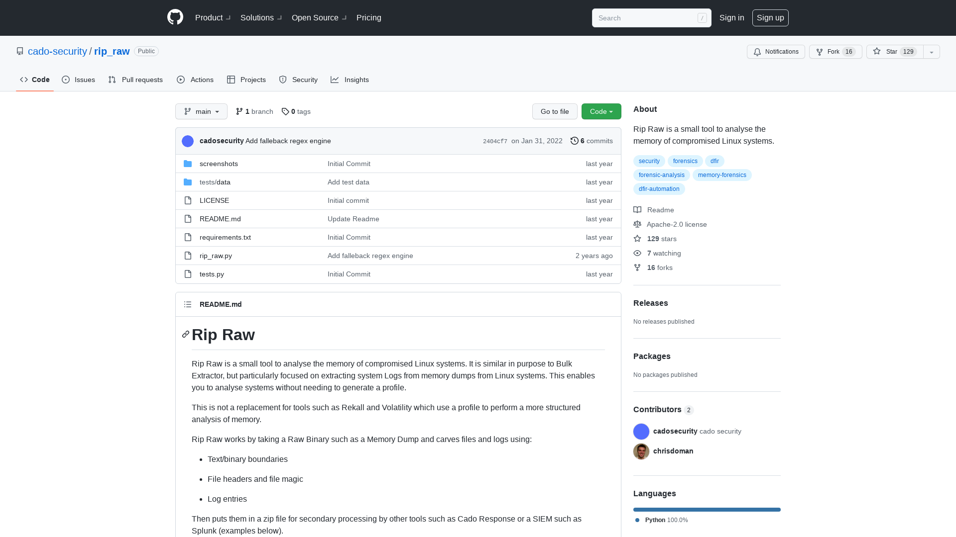956x537 pixels.
Task: Switch to the Security tab
Action: (x=298, y=80)
